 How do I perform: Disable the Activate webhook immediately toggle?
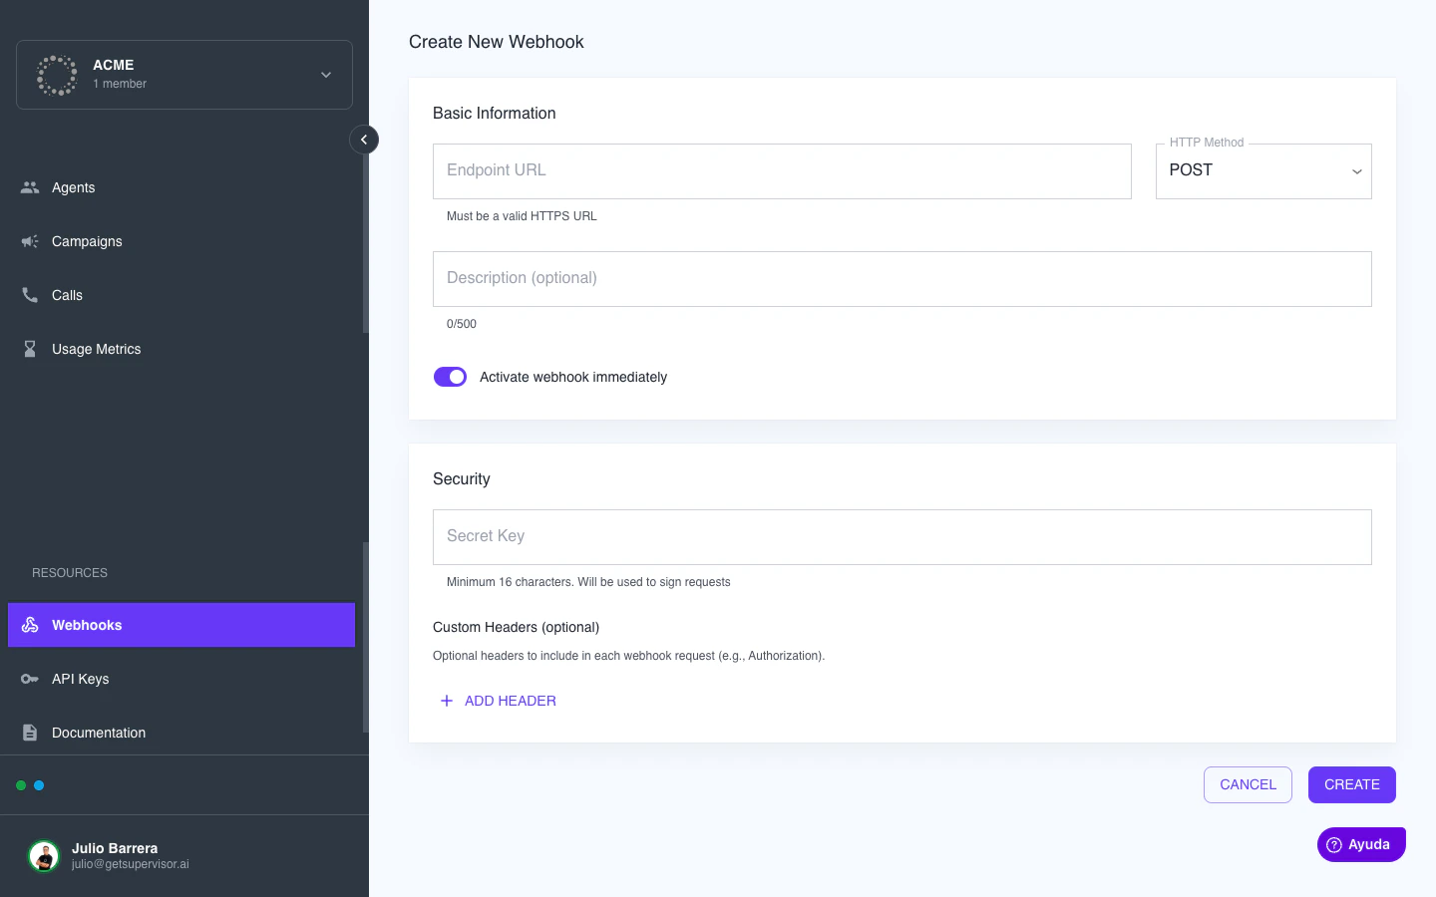pos(450,377)
